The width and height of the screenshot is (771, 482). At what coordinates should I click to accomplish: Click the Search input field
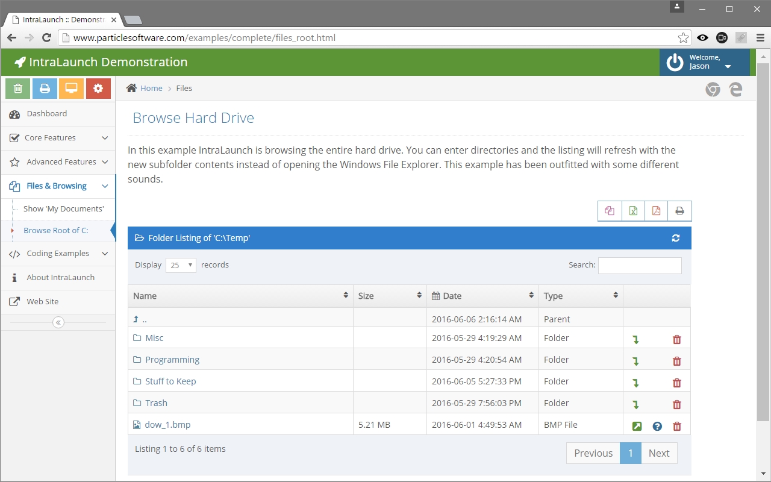click(x=640, y=266)
